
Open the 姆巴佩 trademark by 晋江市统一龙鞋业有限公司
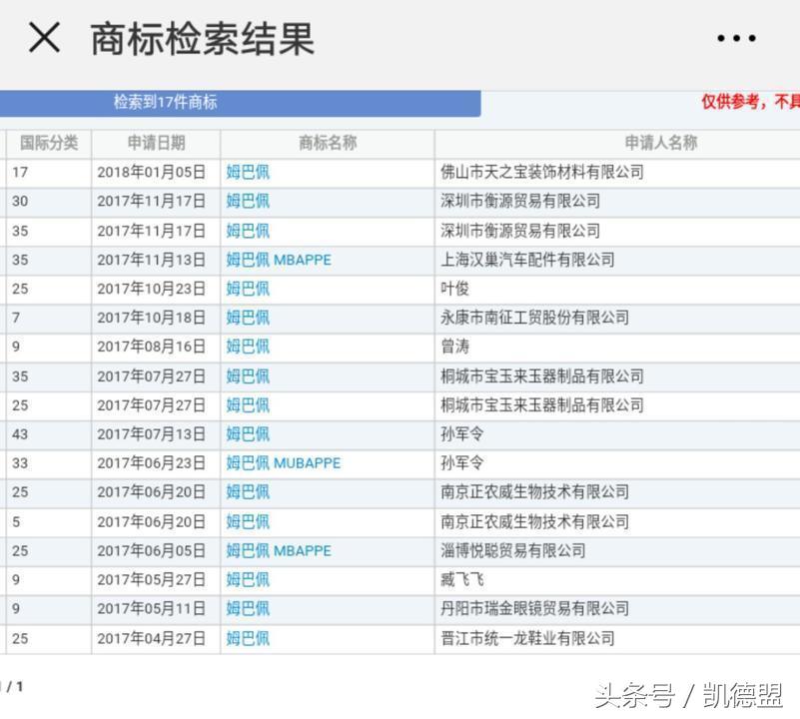tap(248, 638)
